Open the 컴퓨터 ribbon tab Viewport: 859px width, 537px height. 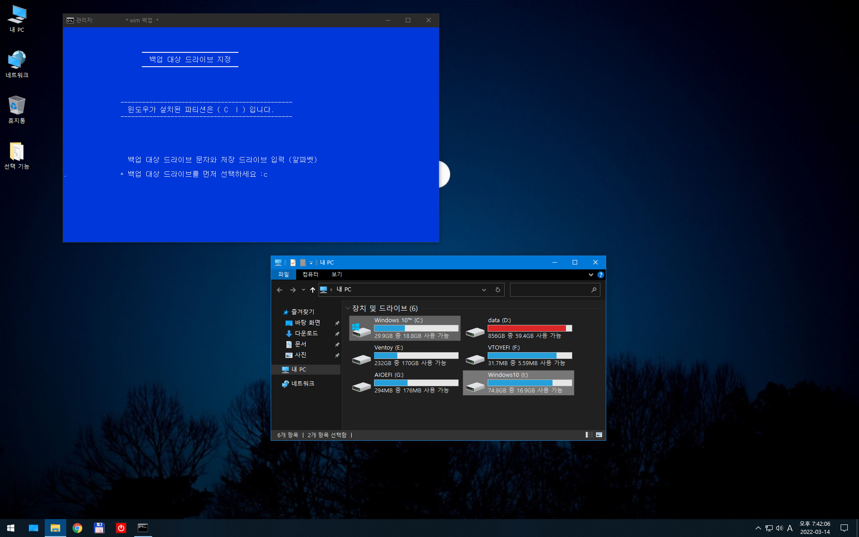310,274
